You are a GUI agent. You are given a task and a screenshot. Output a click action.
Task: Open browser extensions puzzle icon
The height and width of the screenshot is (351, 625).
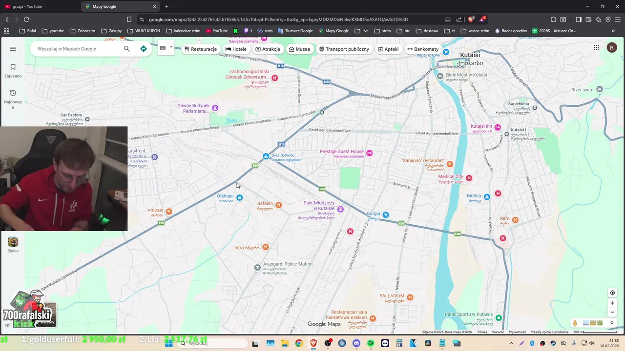point(553,19)
